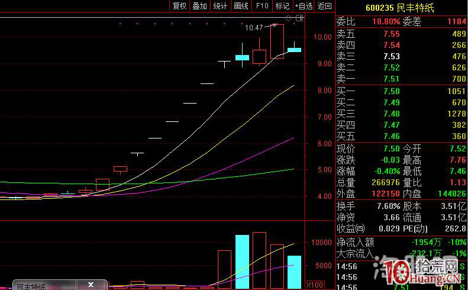Viewport: 468px width, 290px height.
Task: Click the 净流入额 value -1954万
Action: (x=426, y=242)
